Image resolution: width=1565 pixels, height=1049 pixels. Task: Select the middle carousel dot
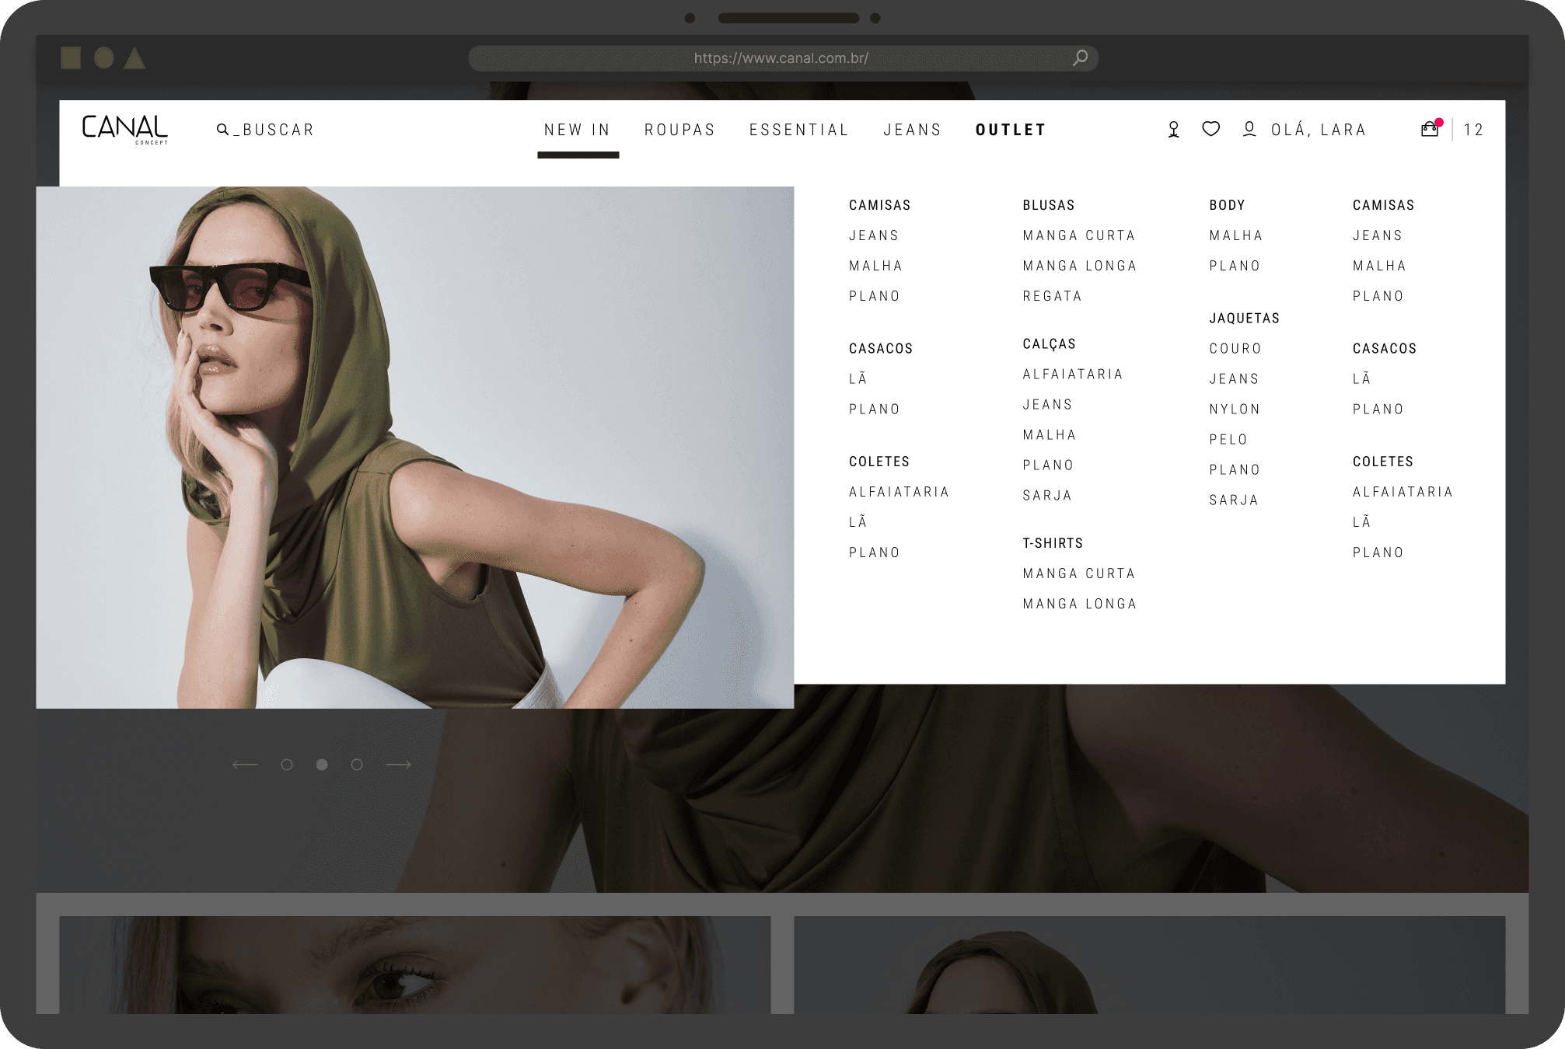[322, 765]
